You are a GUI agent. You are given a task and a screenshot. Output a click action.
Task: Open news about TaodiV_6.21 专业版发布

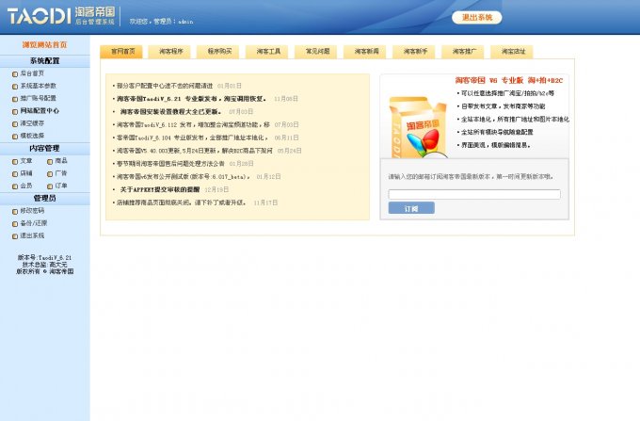point(191,99)
